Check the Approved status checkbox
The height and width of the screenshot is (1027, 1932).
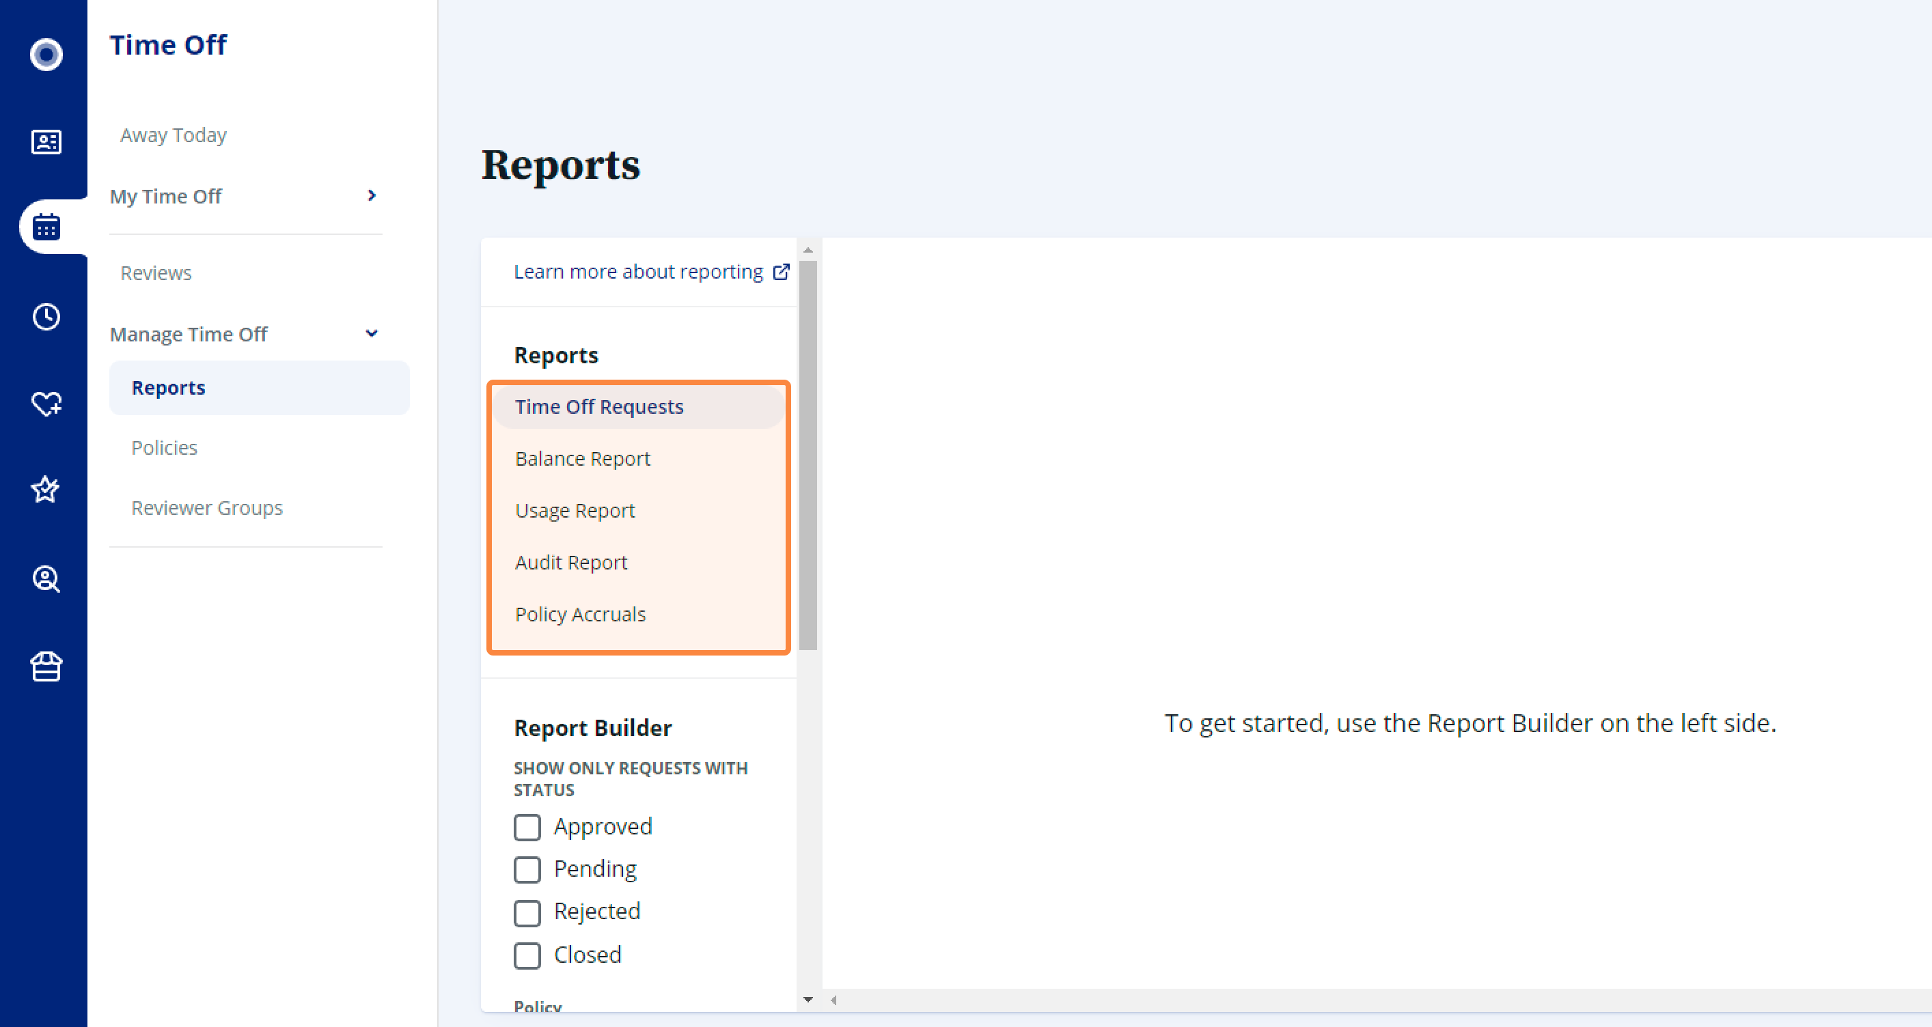tap(527, 827)
